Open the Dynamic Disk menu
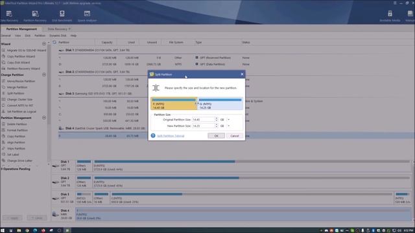 [x=58, y=36]
